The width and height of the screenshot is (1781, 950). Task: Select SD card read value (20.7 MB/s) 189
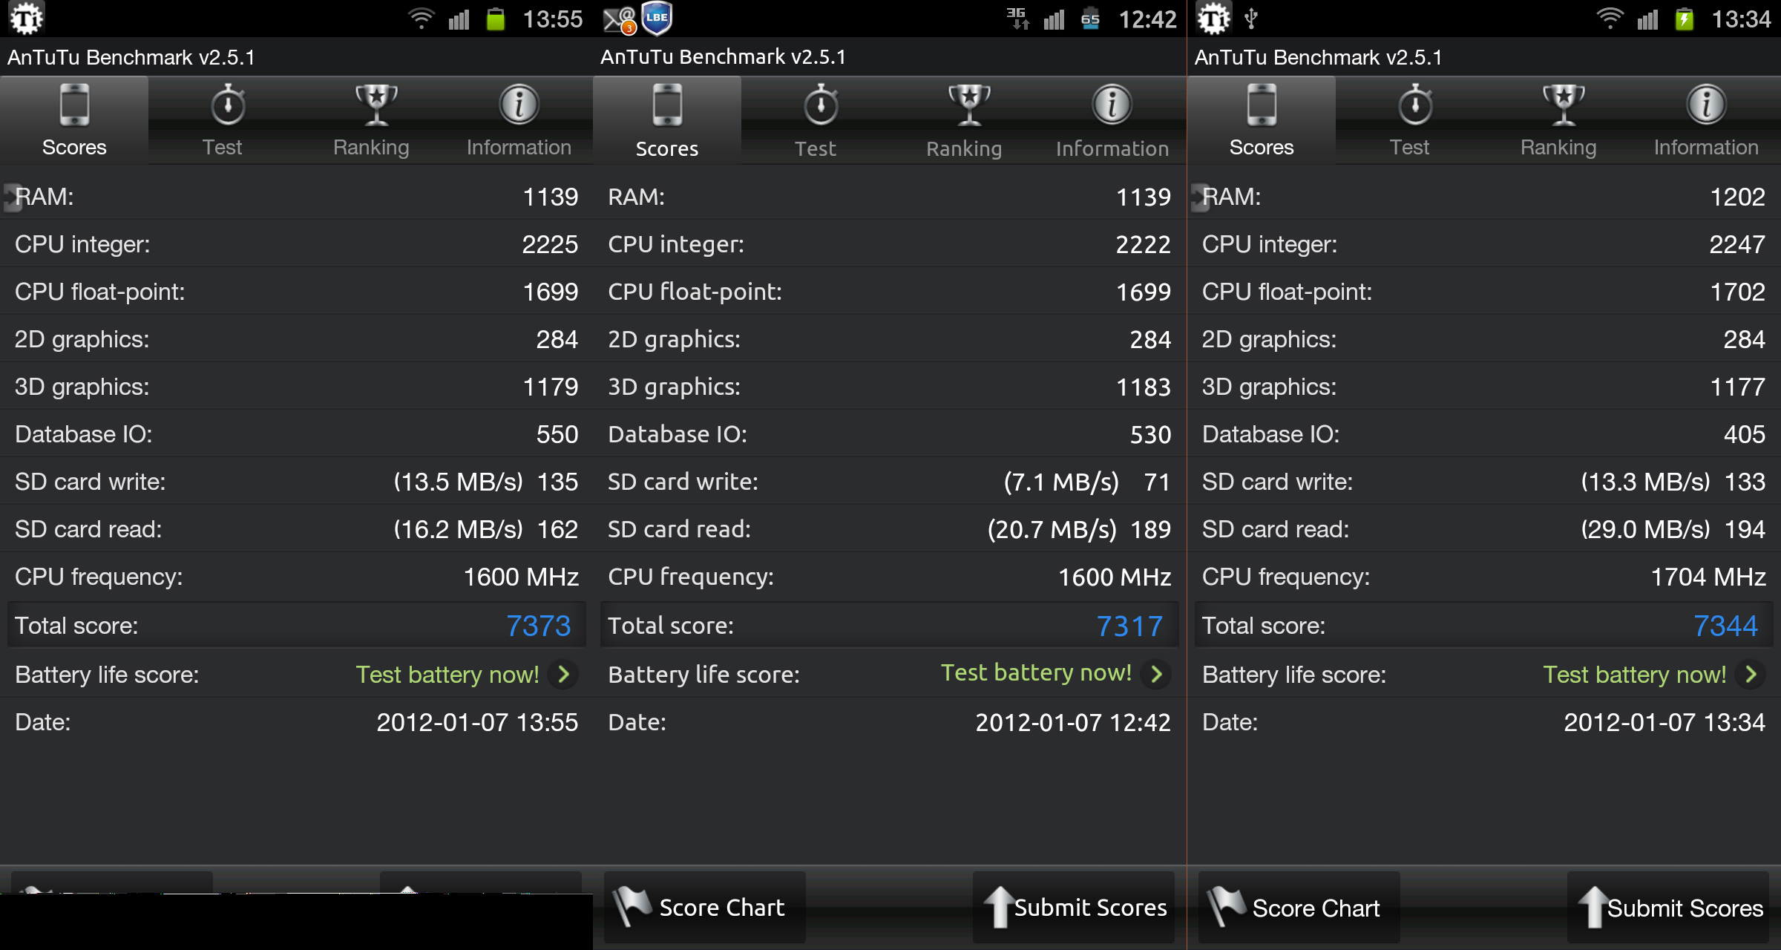tap(1079, 529)
